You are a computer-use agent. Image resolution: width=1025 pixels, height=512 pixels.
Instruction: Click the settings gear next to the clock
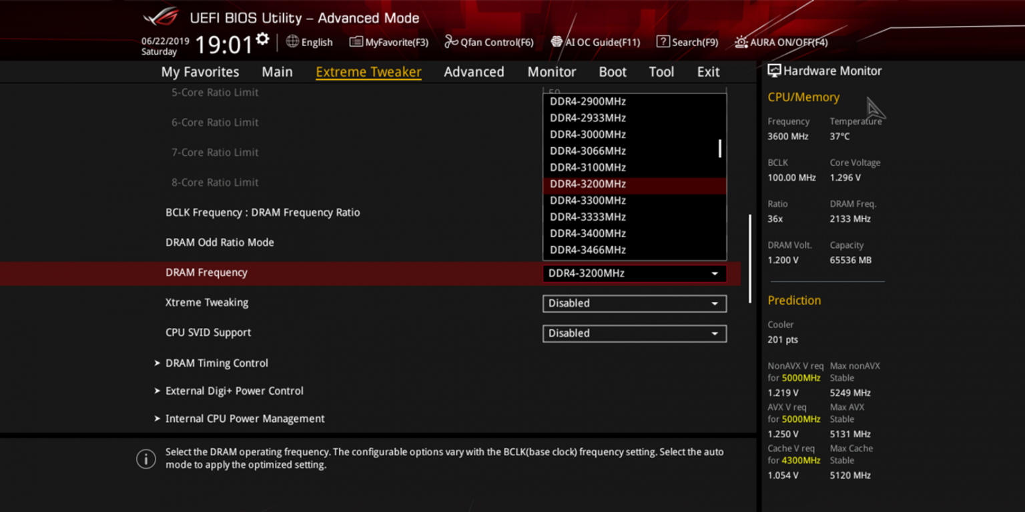pos(262,39)
